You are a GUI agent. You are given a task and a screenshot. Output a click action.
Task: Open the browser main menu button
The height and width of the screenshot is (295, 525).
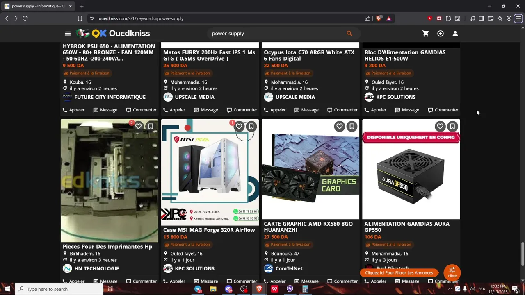(x=518, y=18)
